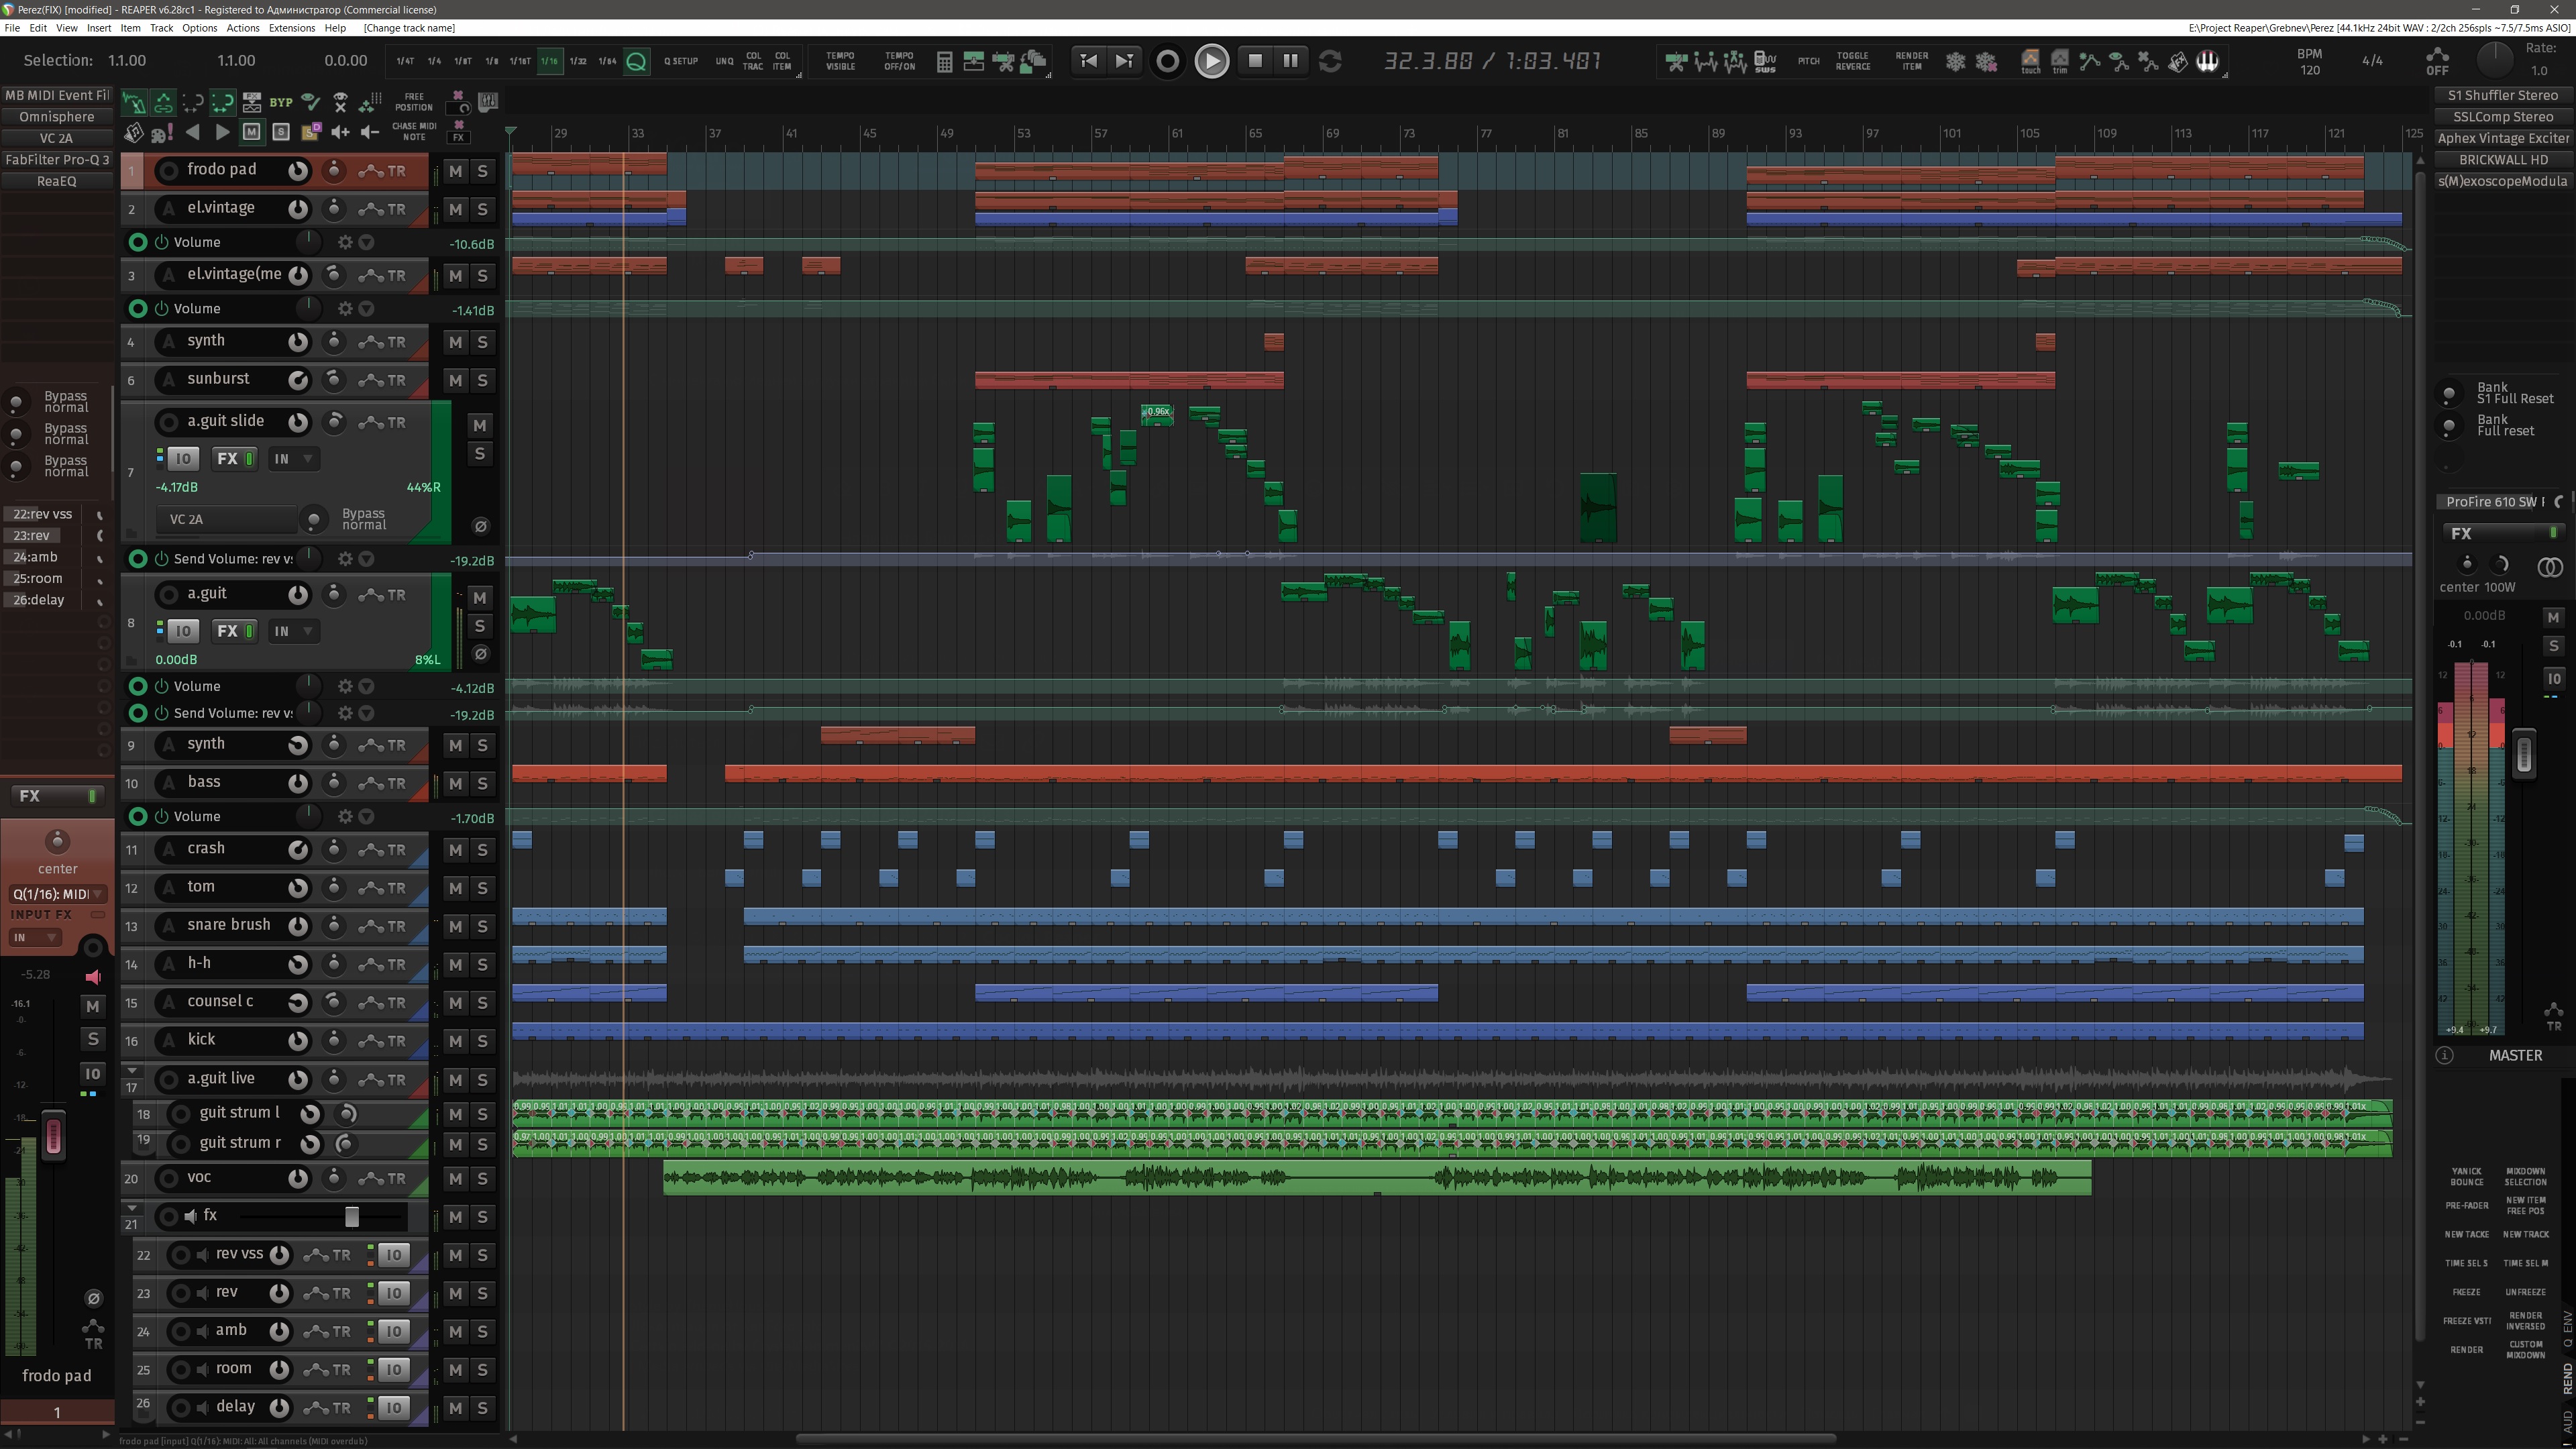Click bar 65 on the timeline ruler
Image resolution: width=2576 pixels, height=1449 pixels.
point(1254,133)
